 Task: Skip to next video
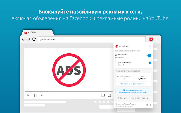click(x=42, y=95)
